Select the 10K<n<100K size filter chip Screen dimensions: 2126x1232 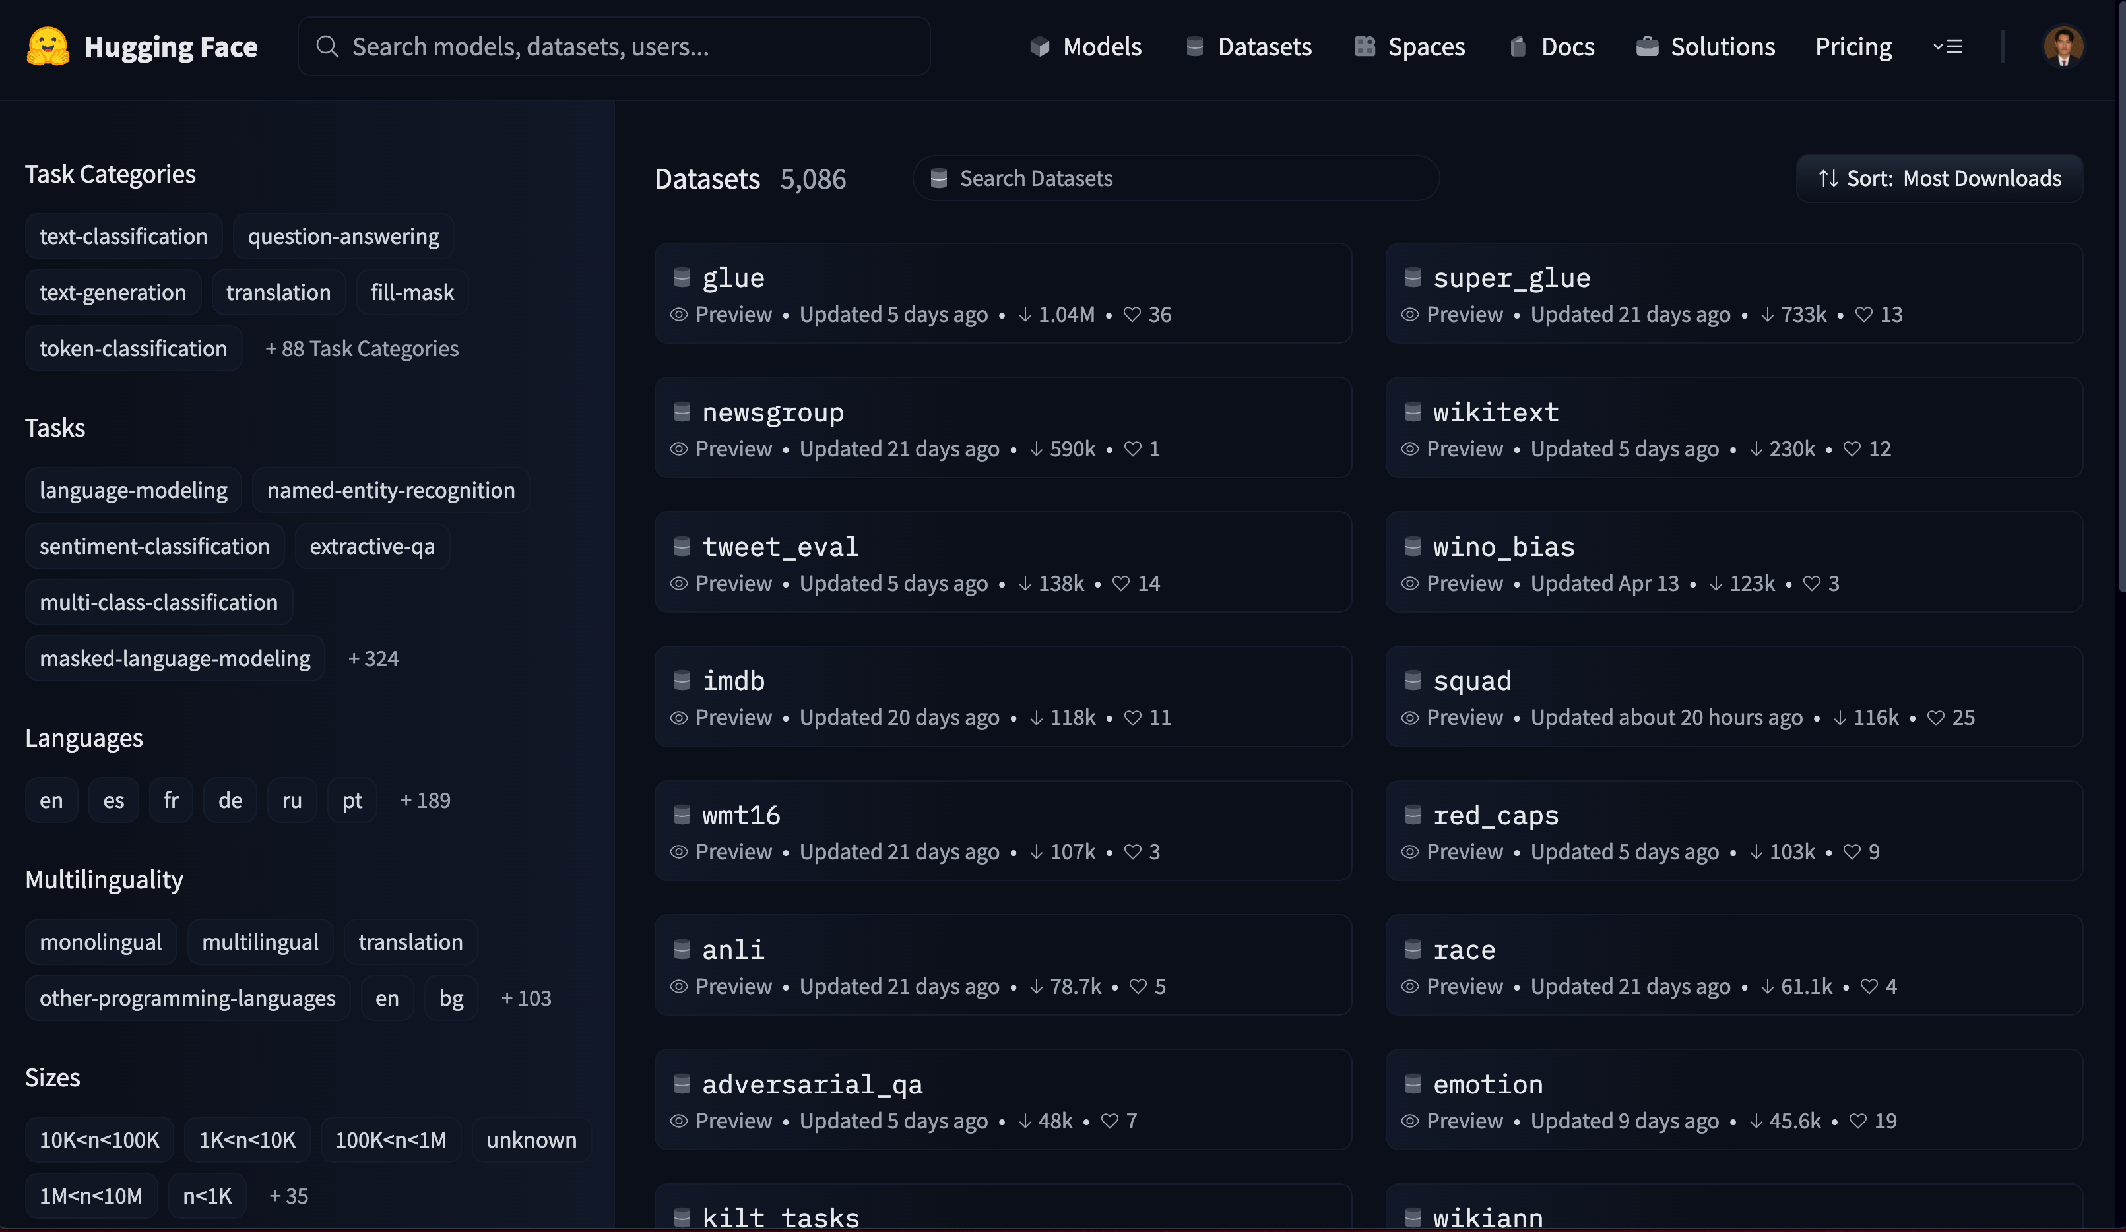tap(99, 1139)
